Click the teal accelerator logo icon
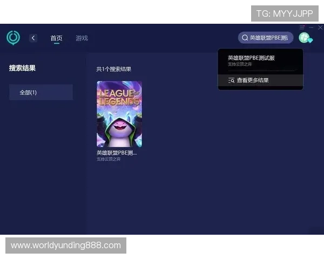Viewport: 324px width, 259px height. pyautogui.click(x=13, y=38)
